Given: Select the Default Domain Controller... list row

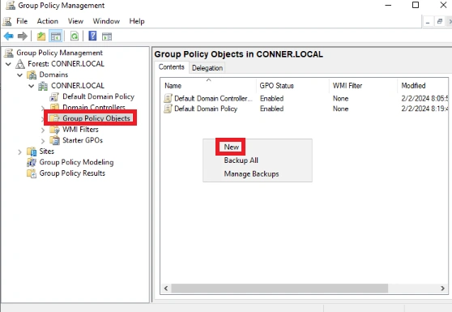Looking at the screenshot, I should pyautogui.click(x=213, y=98).
